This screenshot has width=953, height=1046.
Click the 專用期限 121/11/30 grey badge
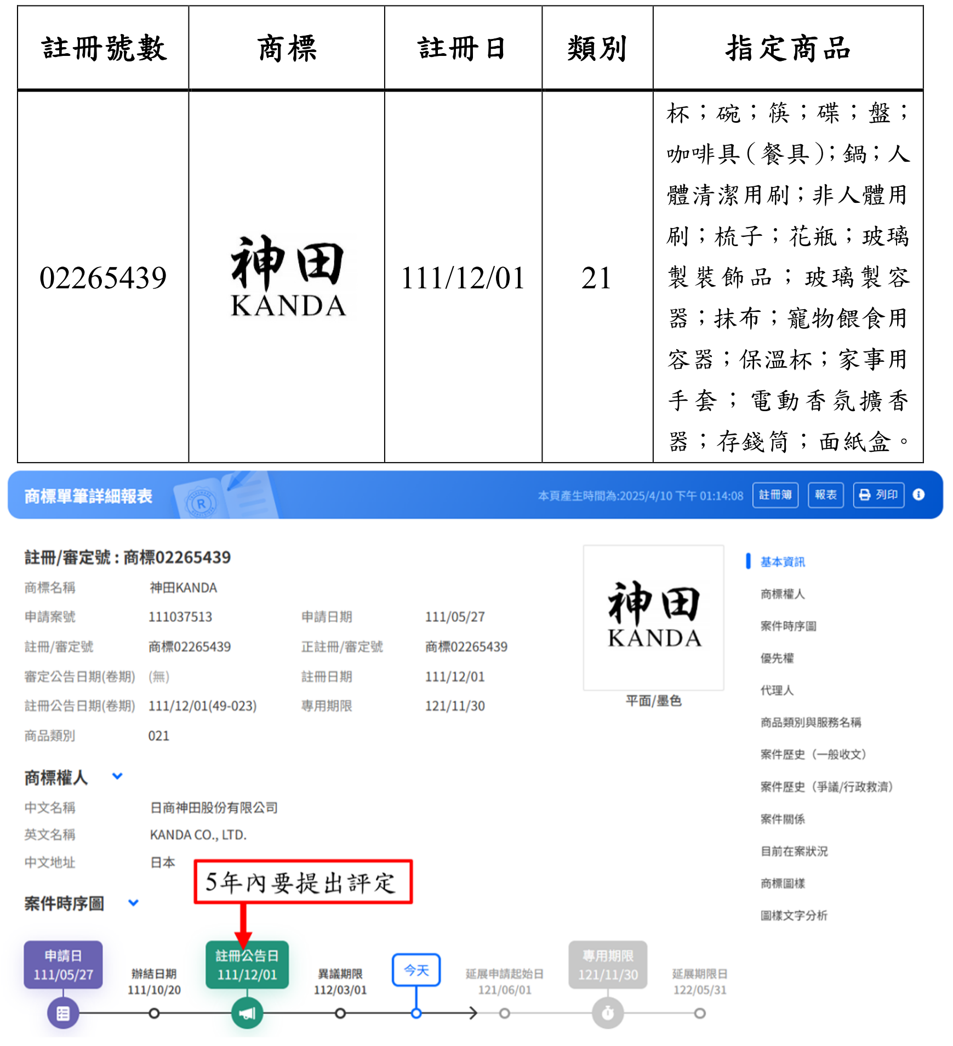pyautogui.click(x=608, y=965)
